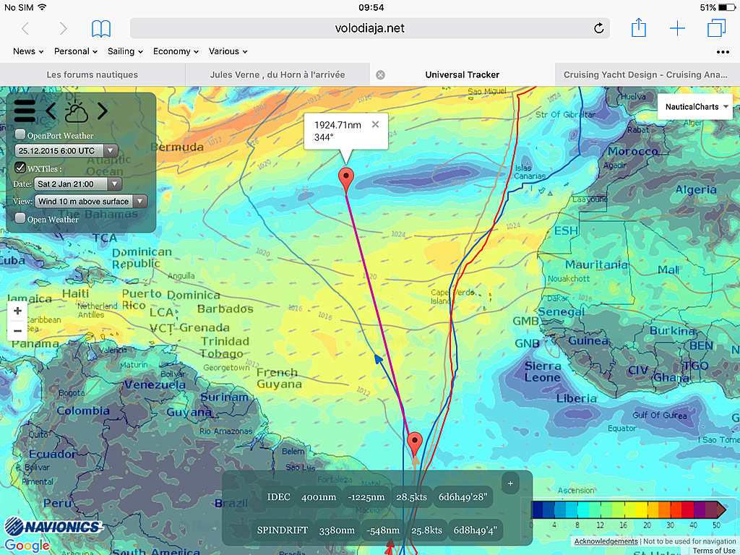Open the Terms of Use link
This screenshot has width=740, height=555.
(714, 550)
